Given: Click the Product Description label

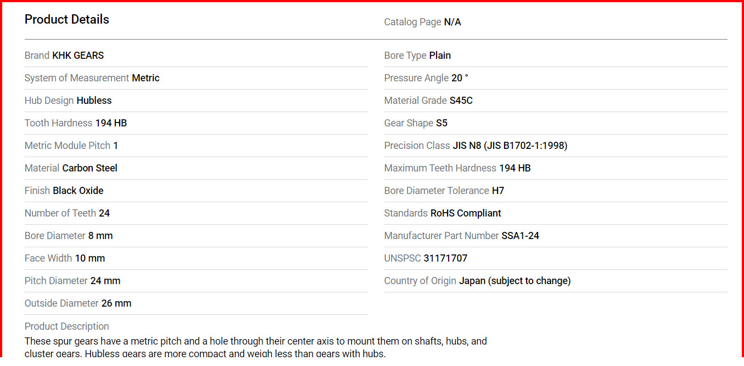Looking at the screenshot, I should [66, 326].
